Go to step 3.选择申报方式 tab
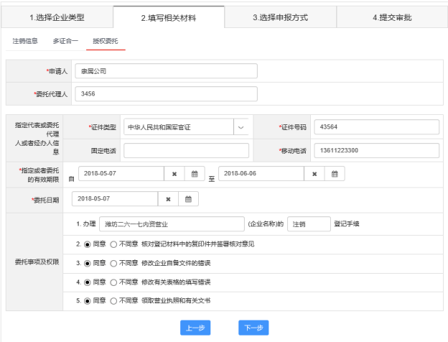Image resolution: width=448 pixels, height=342 pixels. 279,17
